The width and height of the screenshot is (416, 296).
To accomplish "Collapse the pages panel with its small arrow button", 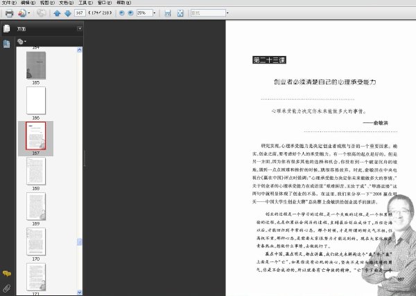I will coord(80,28).
